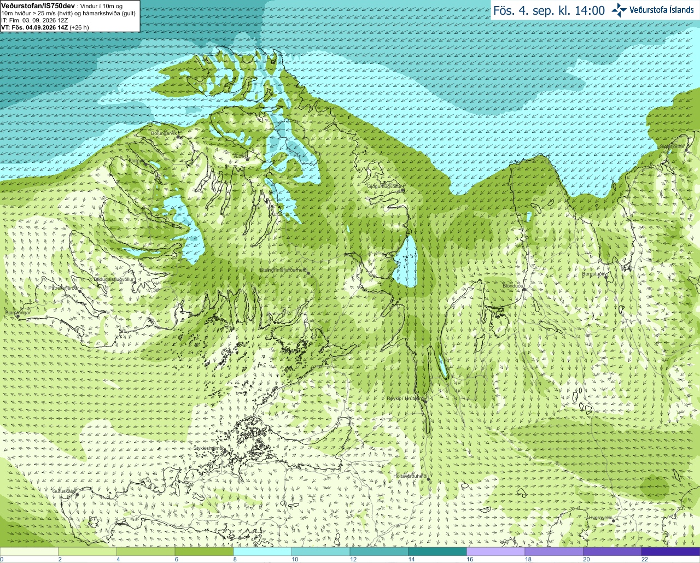Click the Veðurstofa Íslands logo icon
This screenshot has height=563, width=700.
pos(619,10)
